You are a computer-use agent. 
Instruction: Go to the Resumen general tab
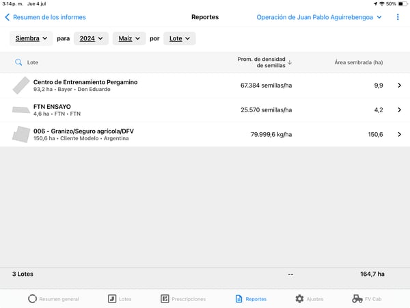53,299
